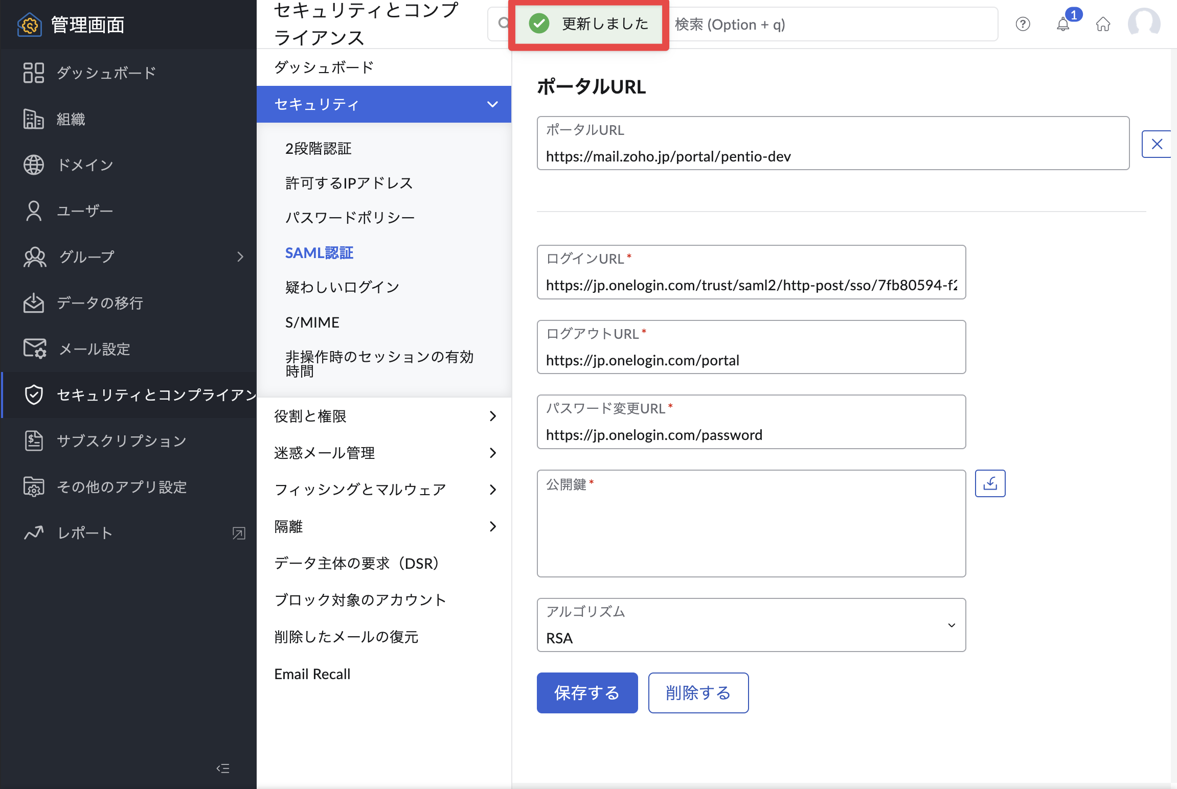Select 許可するIPアドレス menu item
Viewport: 1177px width, 789px height.
tap(349, 183)
